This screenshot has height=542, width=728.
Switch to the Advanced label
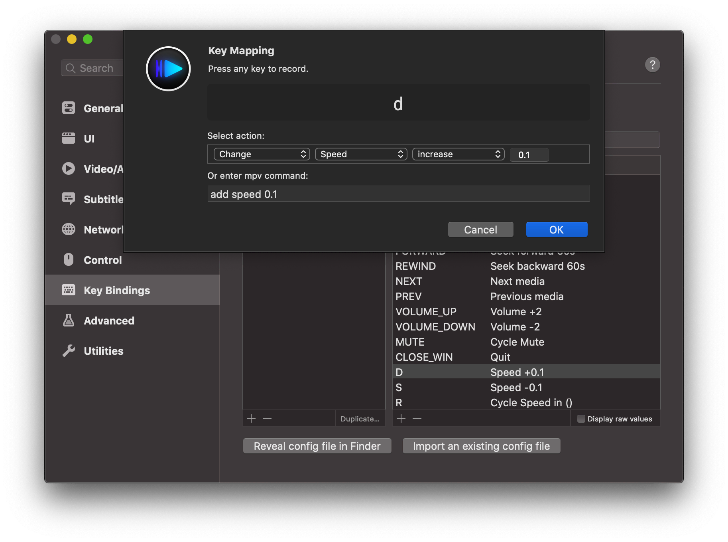click(x=109, y=320)
